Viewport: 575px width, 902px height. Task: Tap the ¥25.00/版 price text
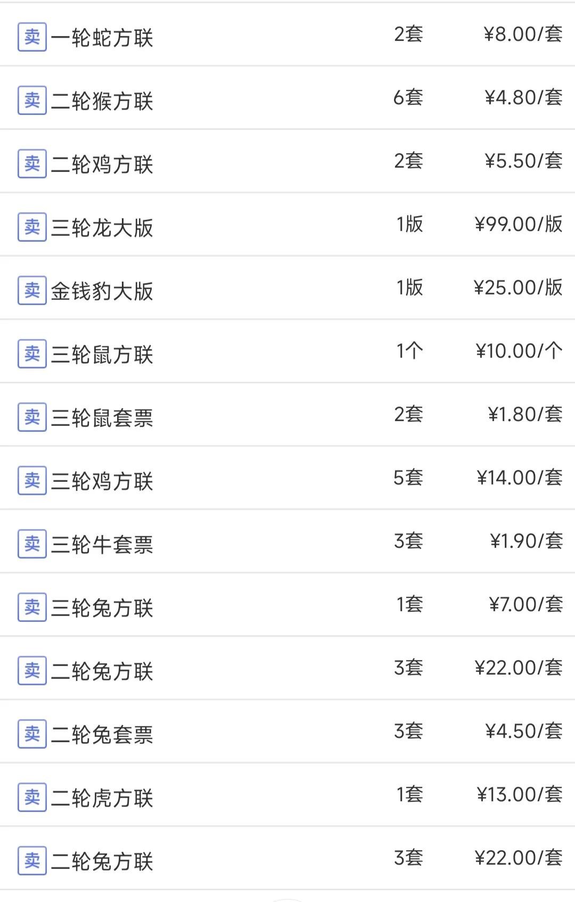point(518,288)
